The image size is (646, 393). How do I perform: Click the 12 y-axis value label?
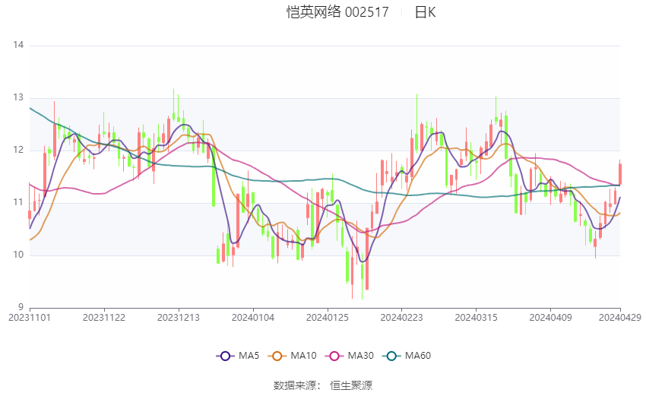[18, 150]
